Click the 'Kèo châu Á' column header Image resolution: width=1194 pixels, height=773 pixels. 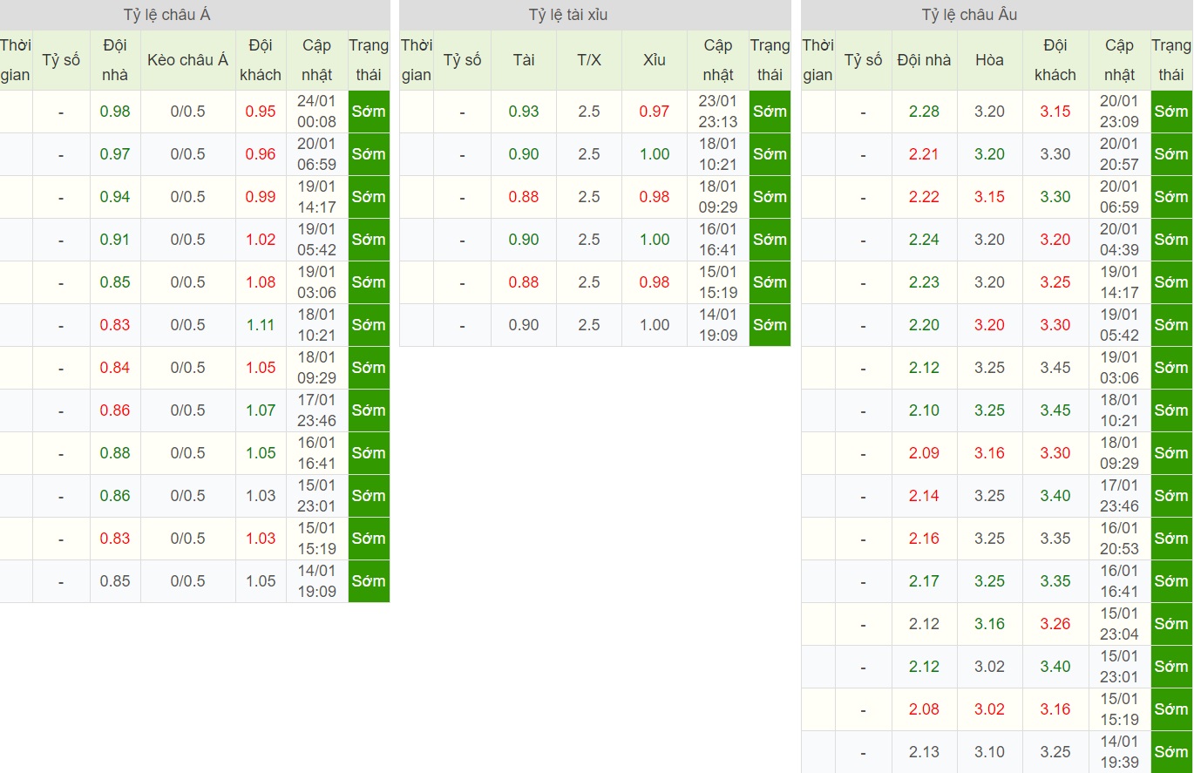188,60
